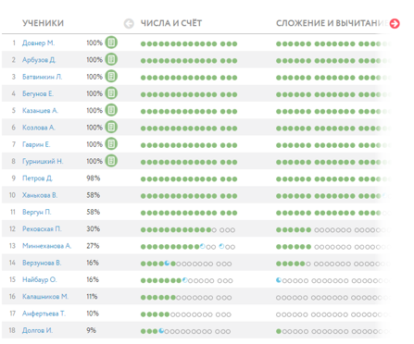Open student Гурницкий Н. profile

pos(43,161)
